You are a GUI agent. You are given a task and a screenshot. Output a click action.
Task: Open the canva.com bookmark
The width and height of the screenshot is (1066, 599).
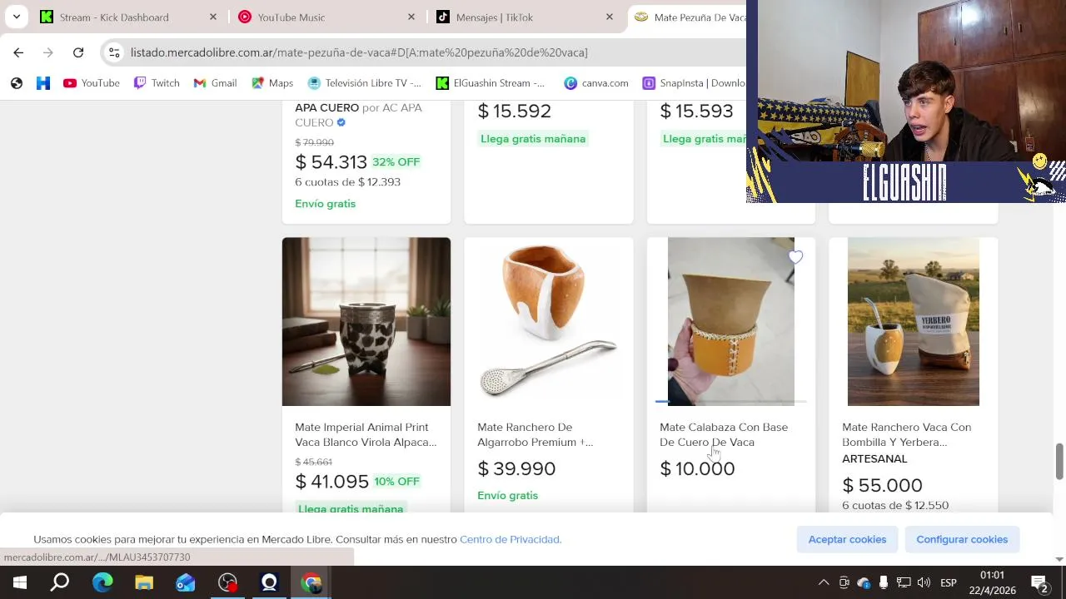tap(596, 83)
